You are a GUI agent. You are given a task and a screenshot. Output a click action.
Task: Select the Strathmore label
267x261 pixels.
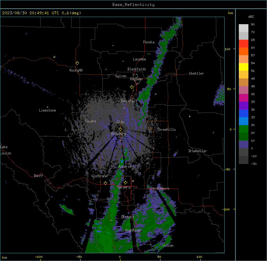(x=160, y=188)
